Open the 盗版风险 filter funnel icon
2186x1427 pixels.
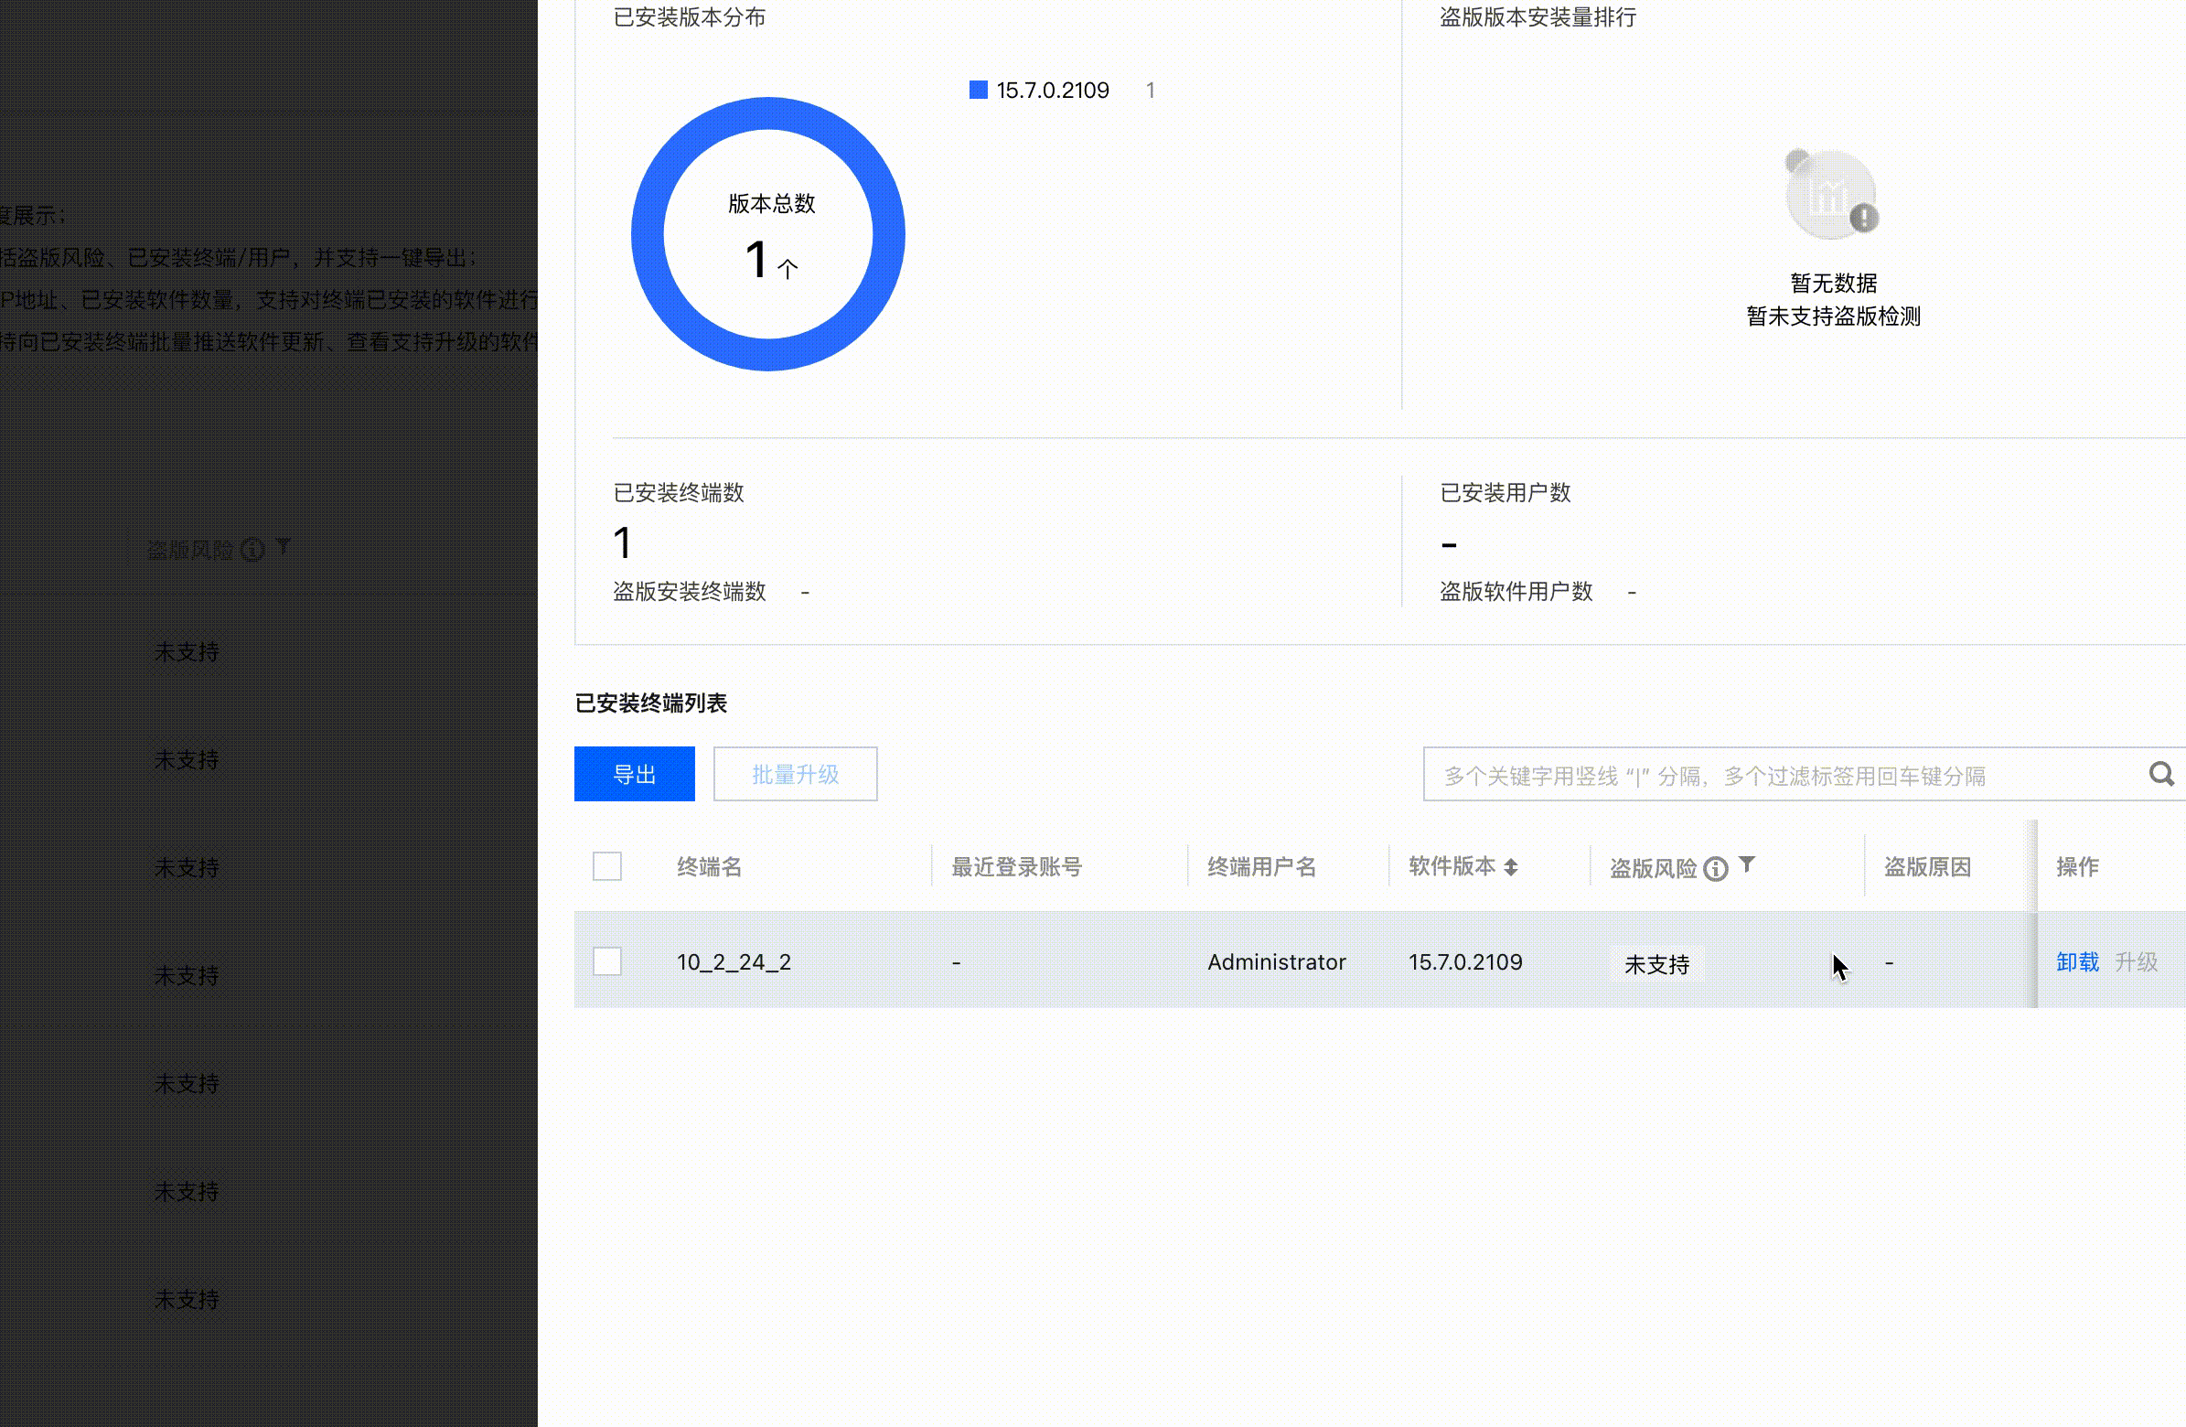click(x=1747, y=864)
